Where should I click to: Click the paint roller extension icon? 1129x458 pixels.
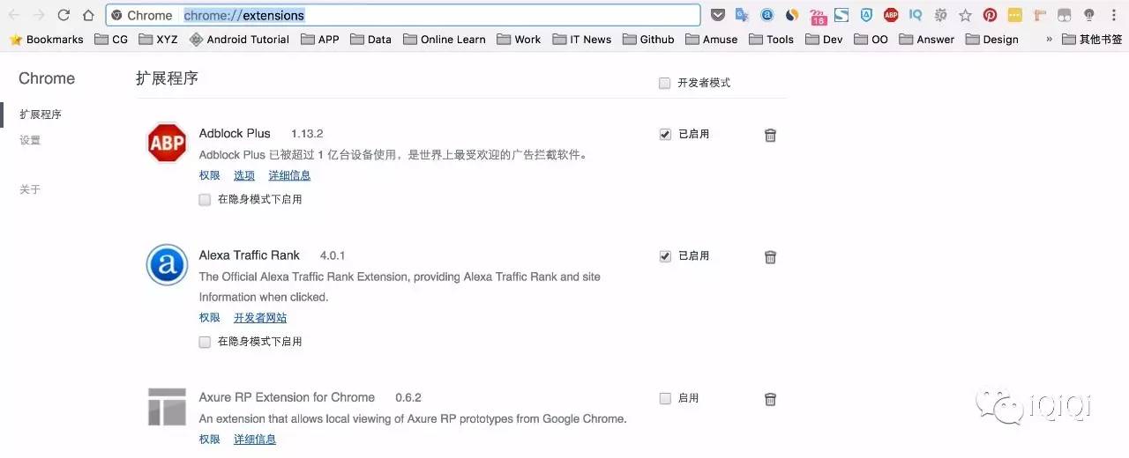coord(1039,15)
